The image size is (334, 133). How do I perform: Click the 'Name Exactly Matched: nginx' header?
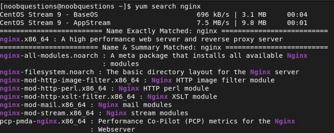click(162, 31)
